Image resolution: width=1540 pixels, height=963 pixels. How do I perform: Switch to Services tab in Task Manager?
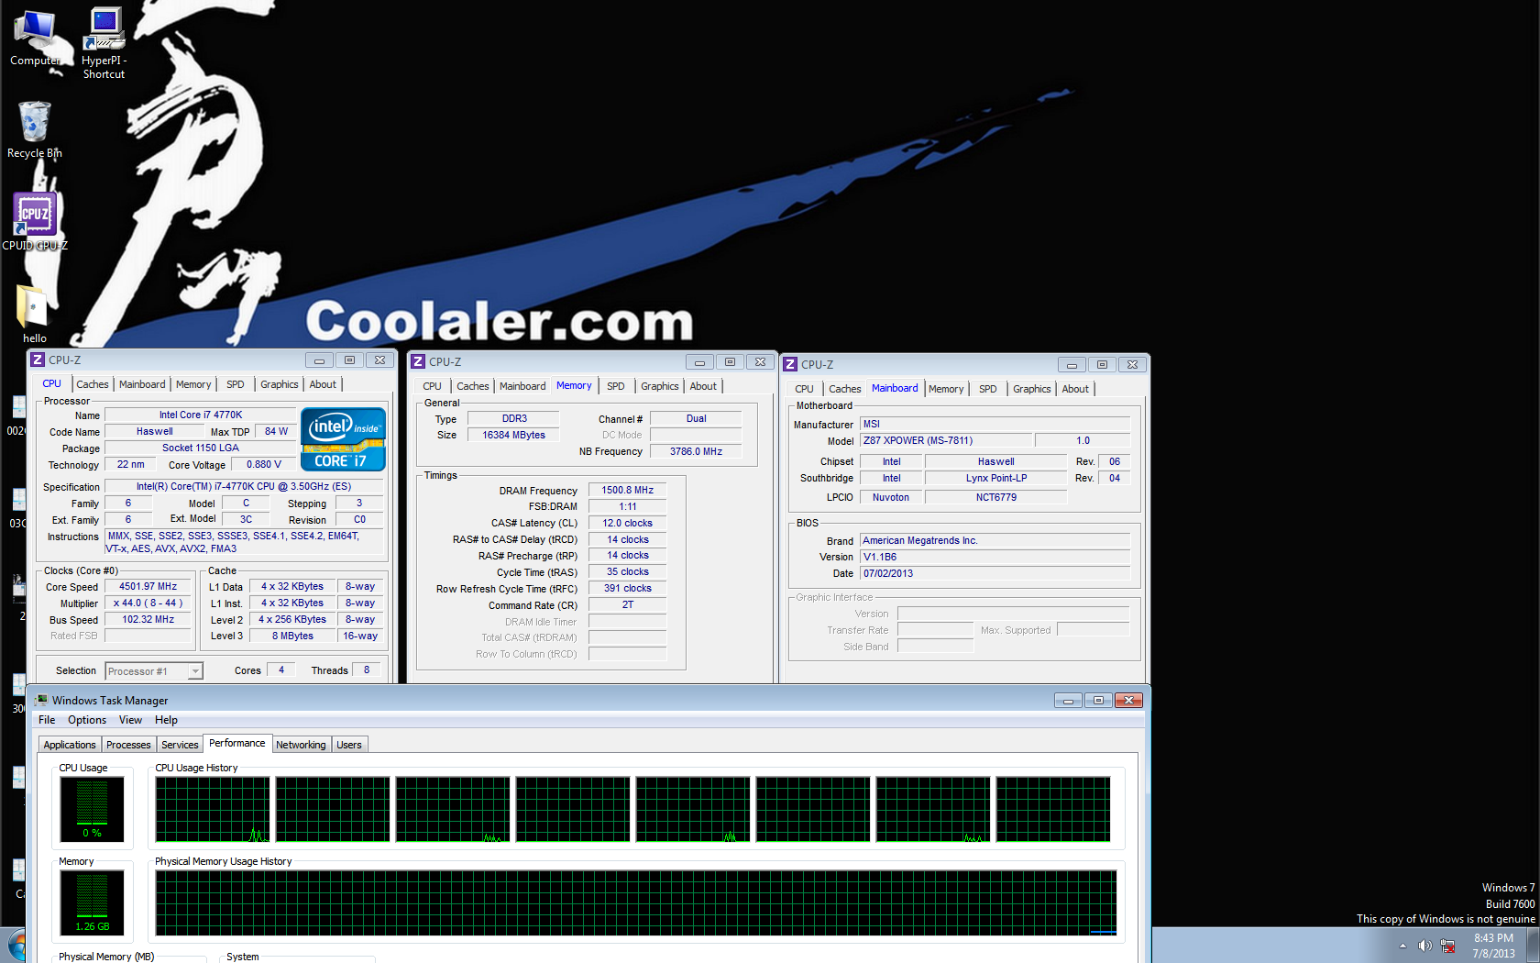[180, 745]
